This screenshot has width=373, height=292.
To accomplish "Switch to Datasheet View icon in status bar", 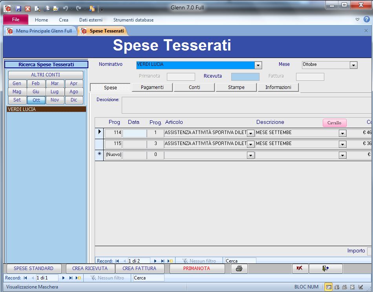I will [336, 287].
